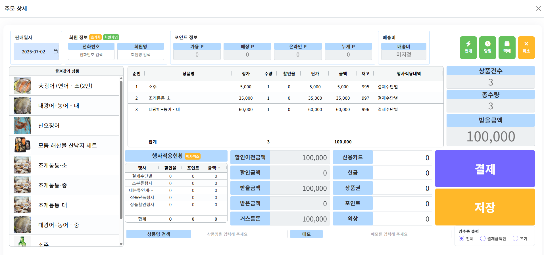This screenshot has width=544, height=255.
Task: Click the 상품명 column header
Action: [x=188, y=74]
